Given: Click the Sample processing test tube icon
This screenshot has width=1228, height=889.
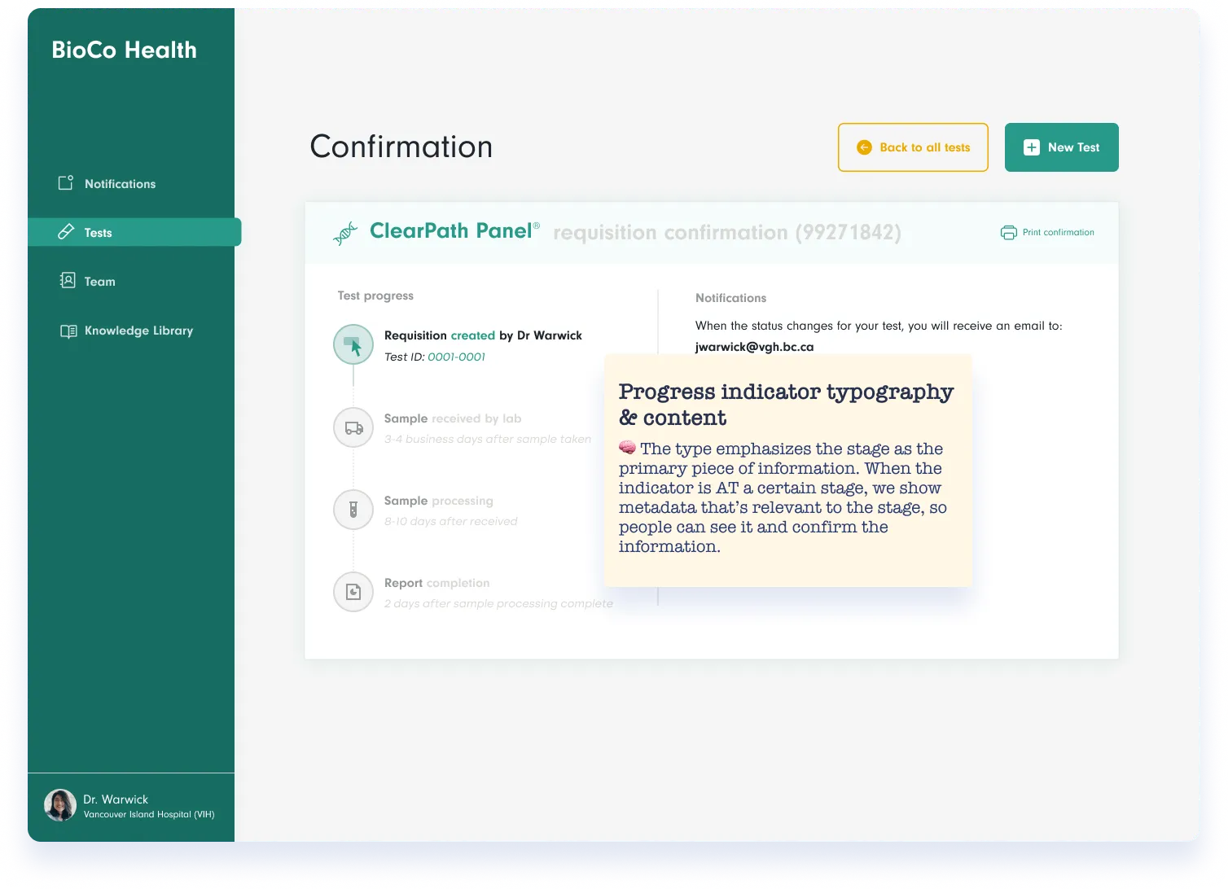Looking at the screenshot, I should click(x=353, y=510).
